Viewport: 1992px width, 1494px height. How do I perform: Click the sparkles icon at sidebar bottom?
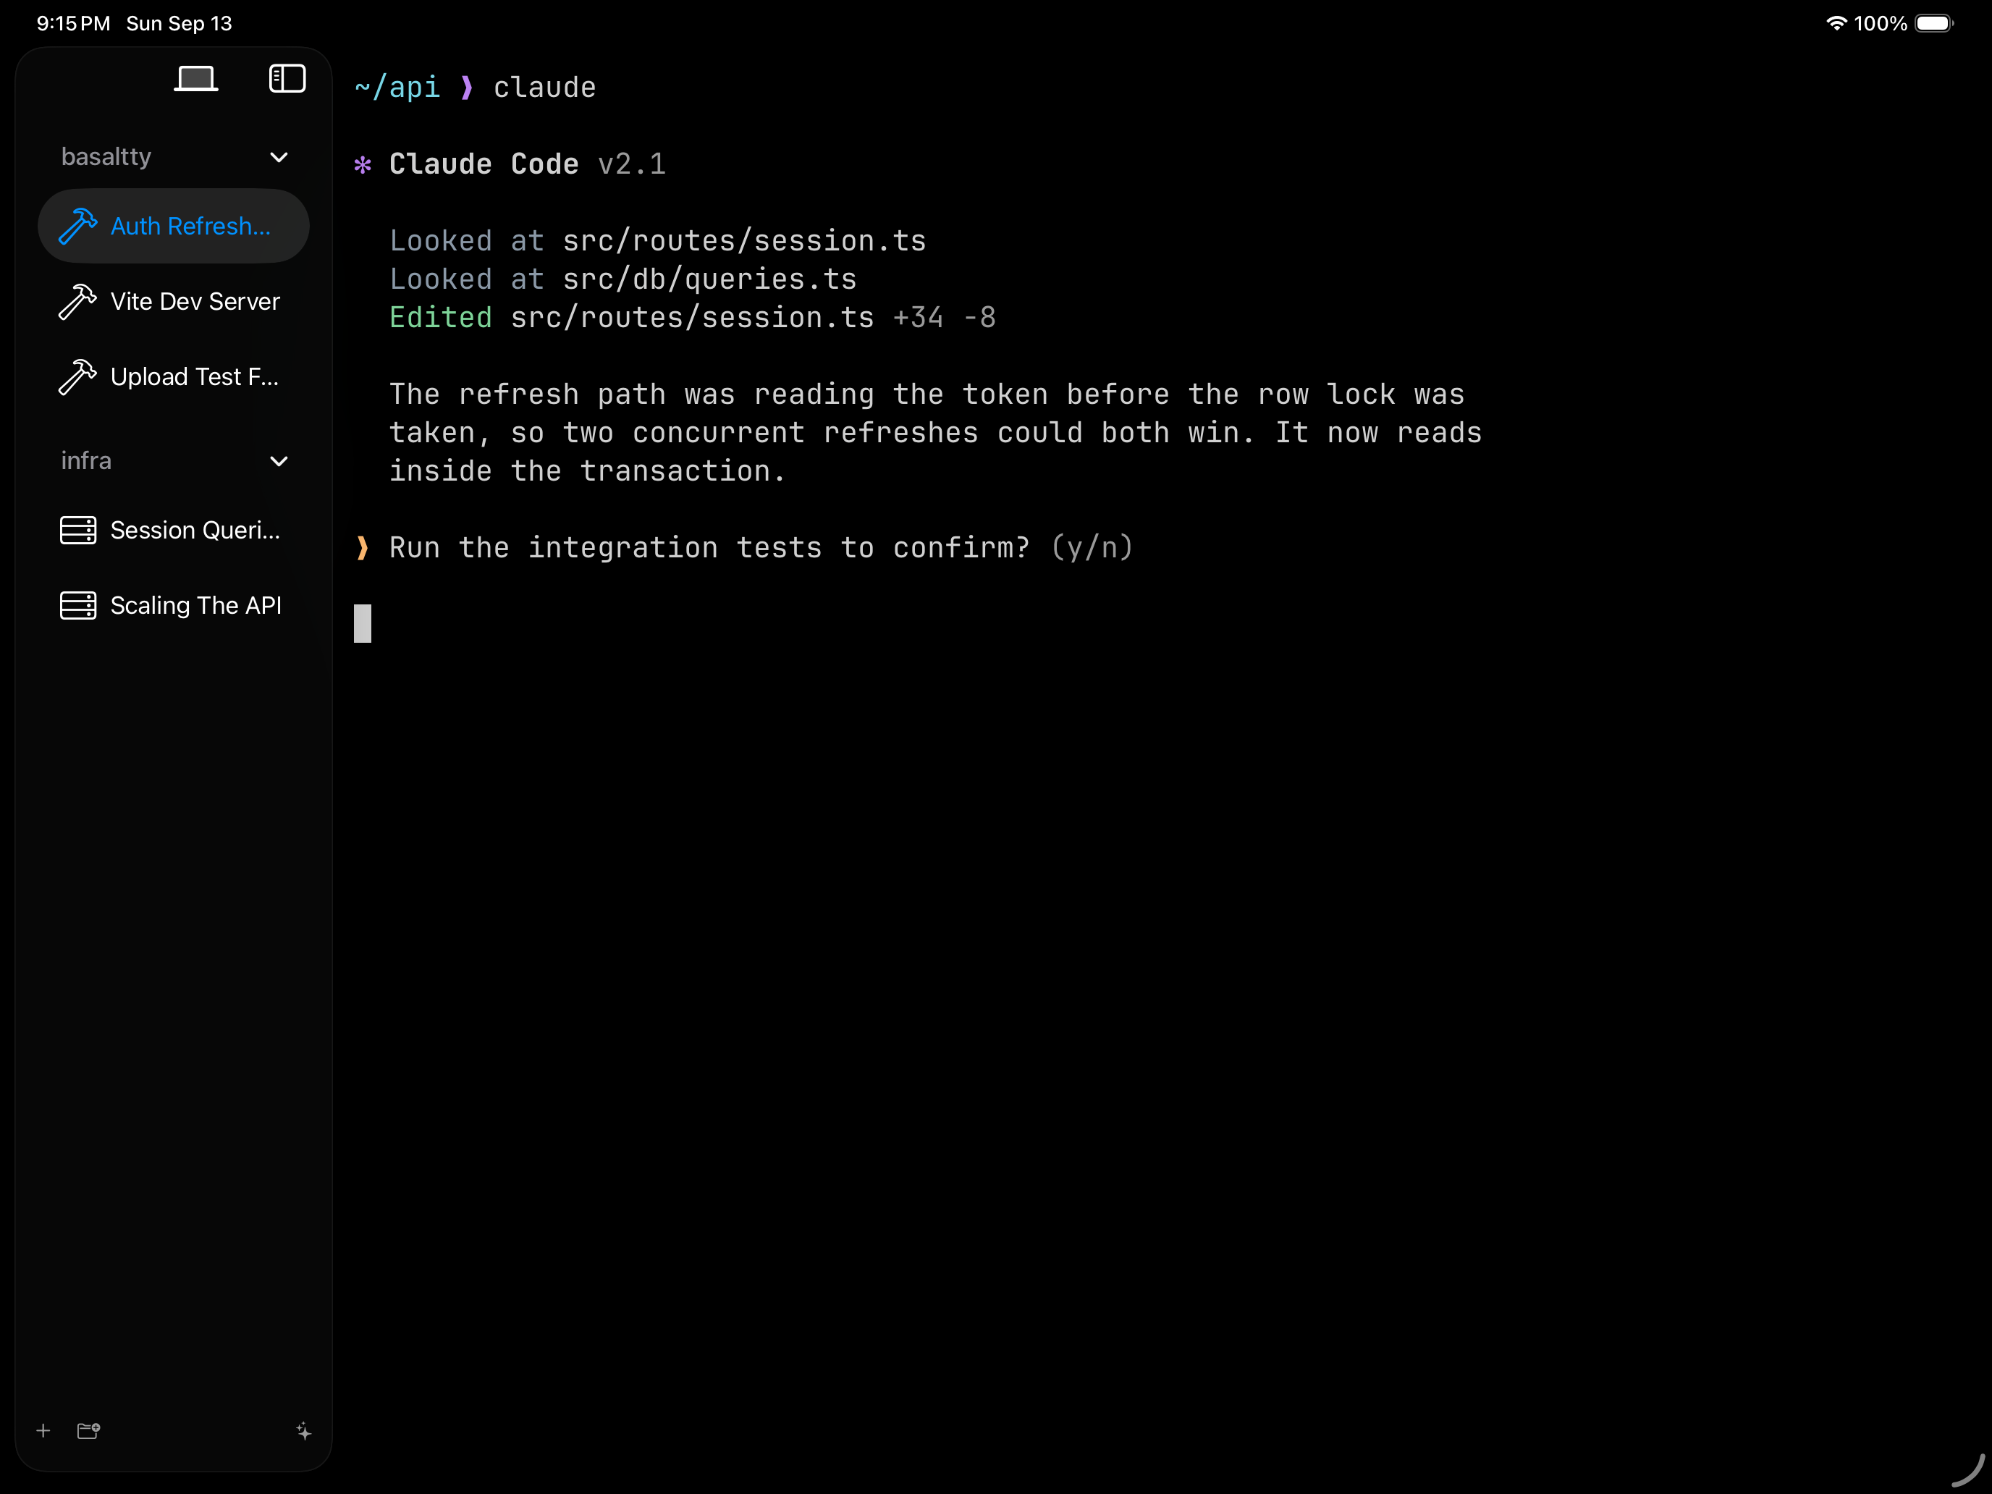(x=303, y=1431)
